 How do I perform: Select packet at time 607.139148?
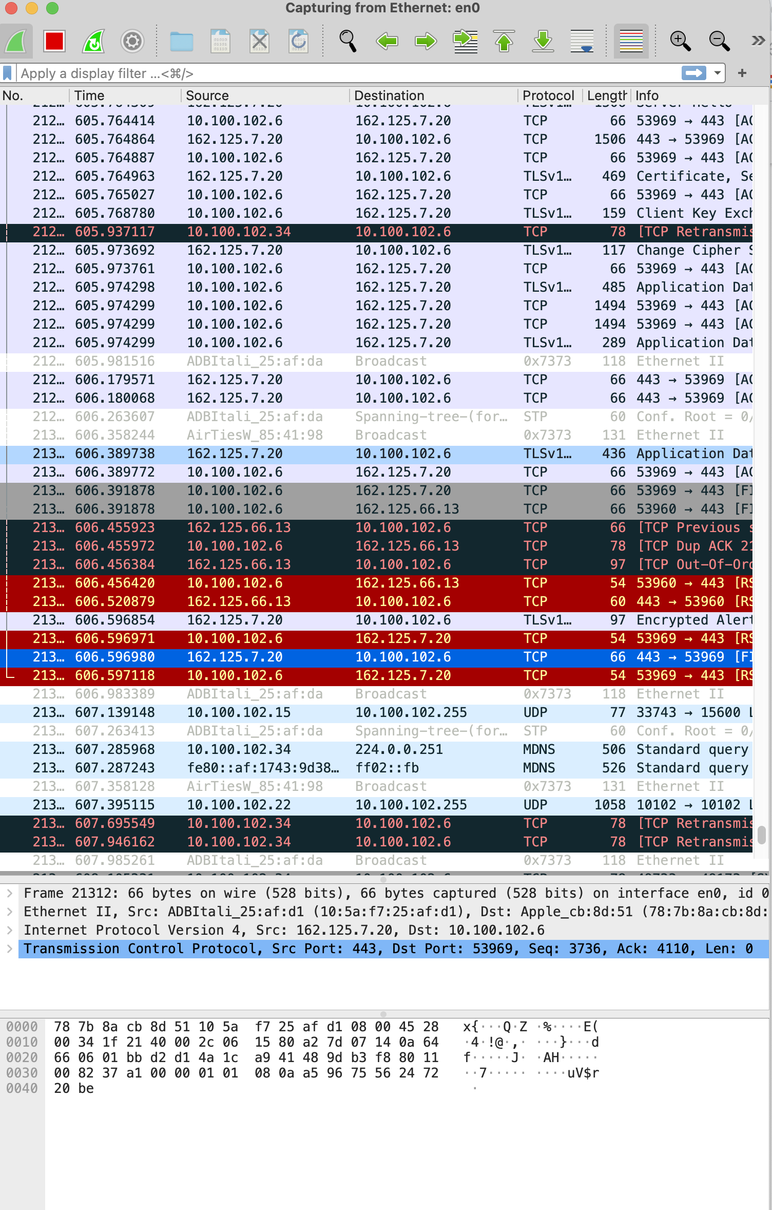(x=376, y=712)
